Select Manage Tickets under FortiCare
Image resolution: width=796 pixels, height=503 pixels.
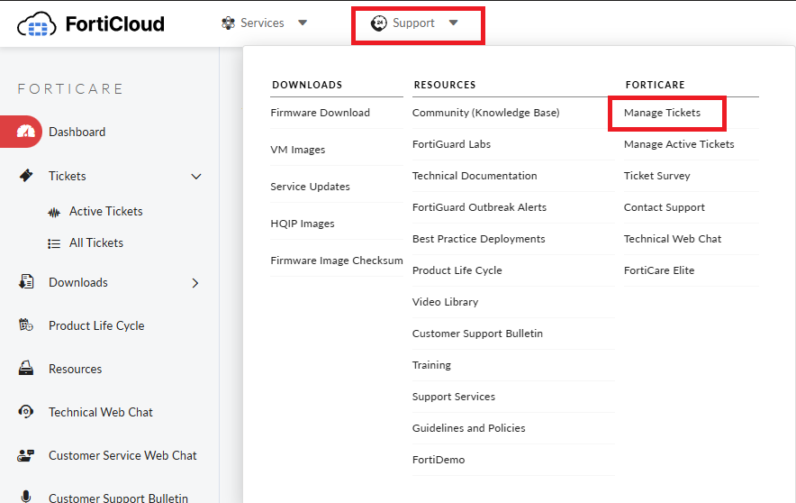pyautogui.click(x=662, y=113)
